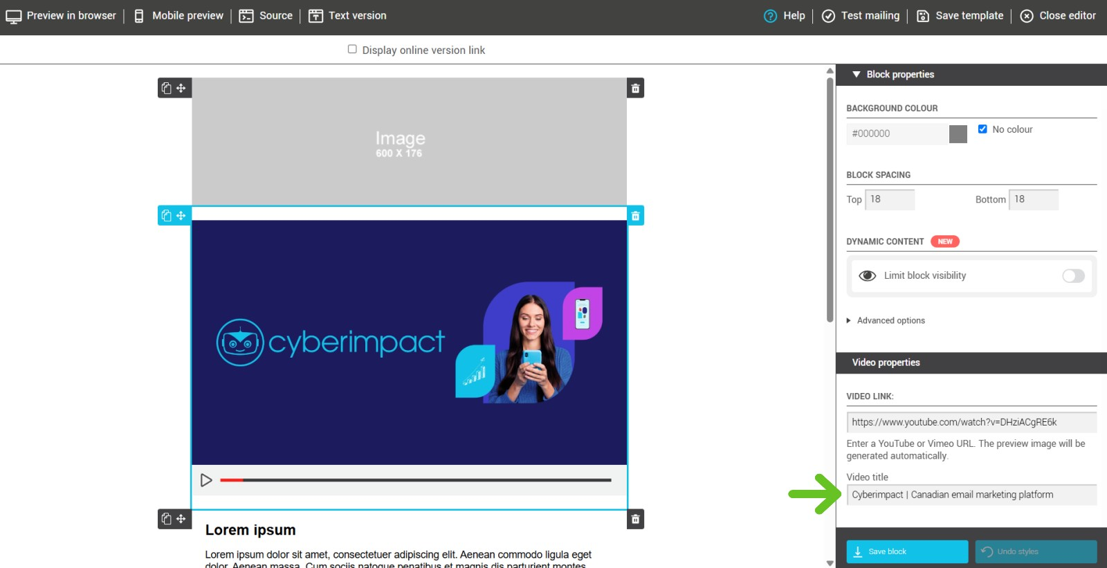Viewport: 1107px width, 568px height.
Task: Open the Mobile preview
Action: coord(179,16)
